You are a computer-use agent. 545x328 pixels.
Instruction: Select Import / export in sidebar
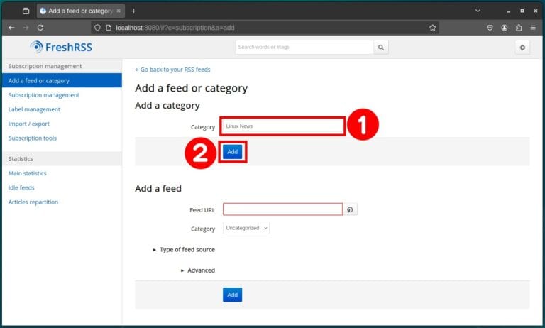[29, 124]
